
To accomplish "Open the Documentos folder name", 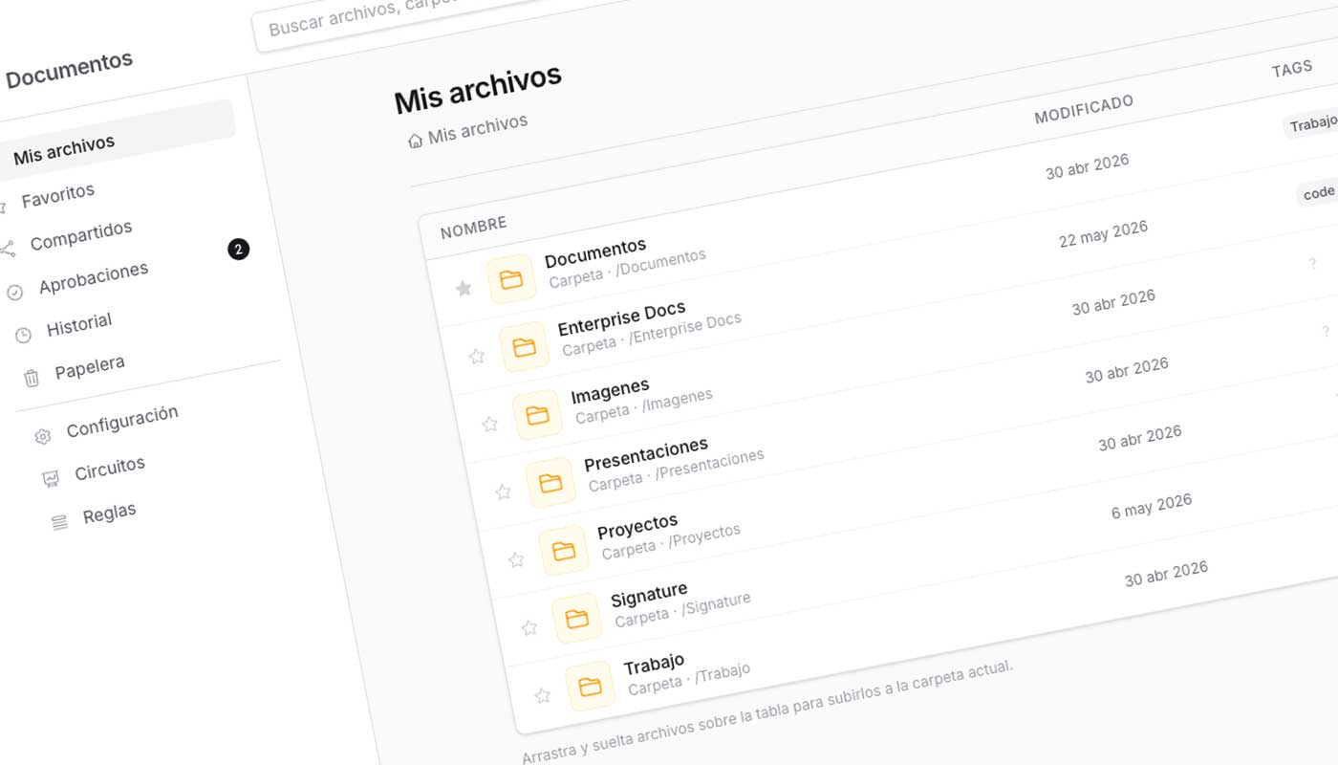I will pos(595,252).
